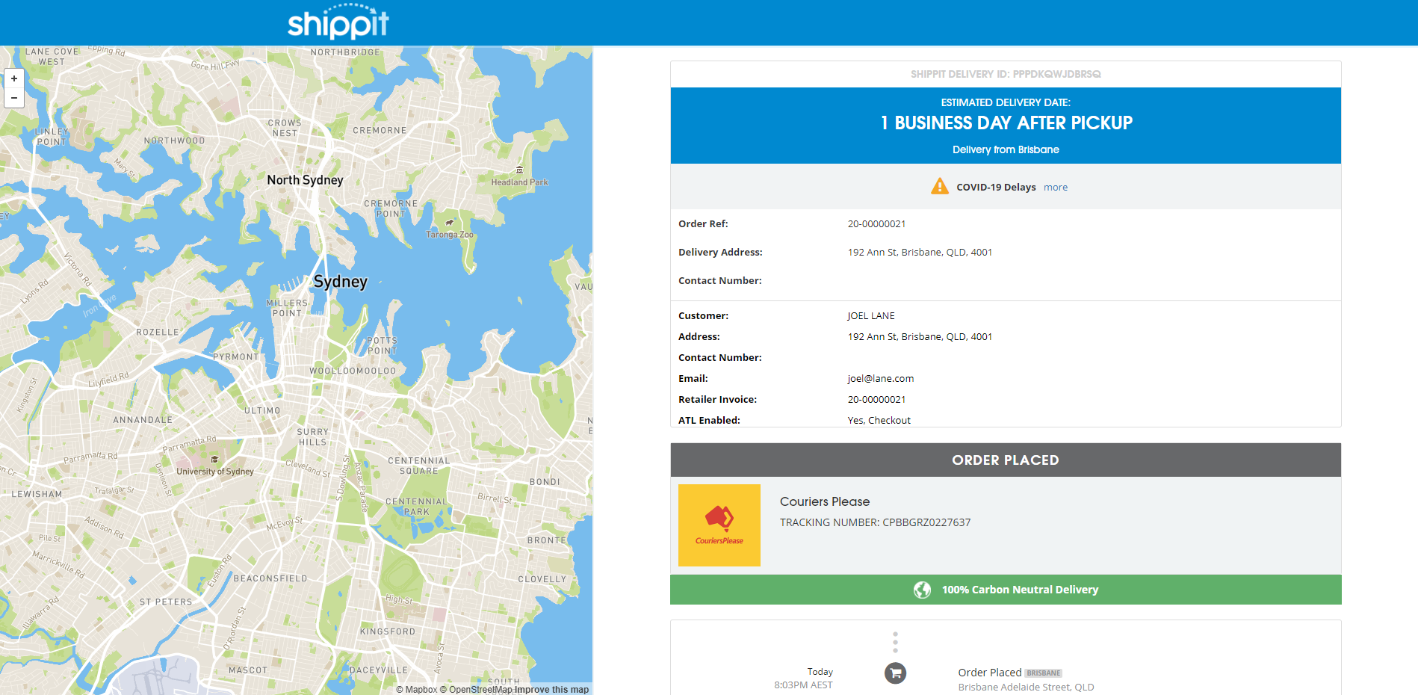
Task: Click the 100% Carbon Neutral Delivery banner
Action: point(1006,590)
